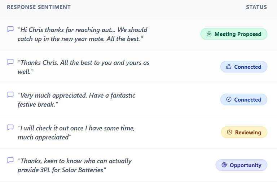
Task: Select the Reviewing status badge
Action: click(244, 133)
